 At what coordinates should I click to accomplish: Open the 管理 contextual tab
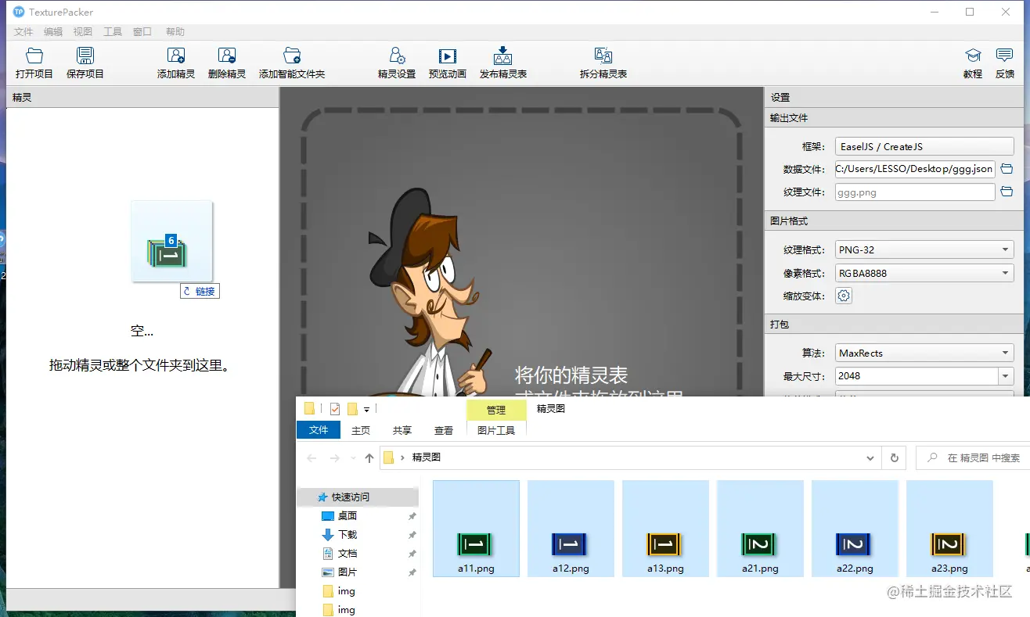(496, 410)
